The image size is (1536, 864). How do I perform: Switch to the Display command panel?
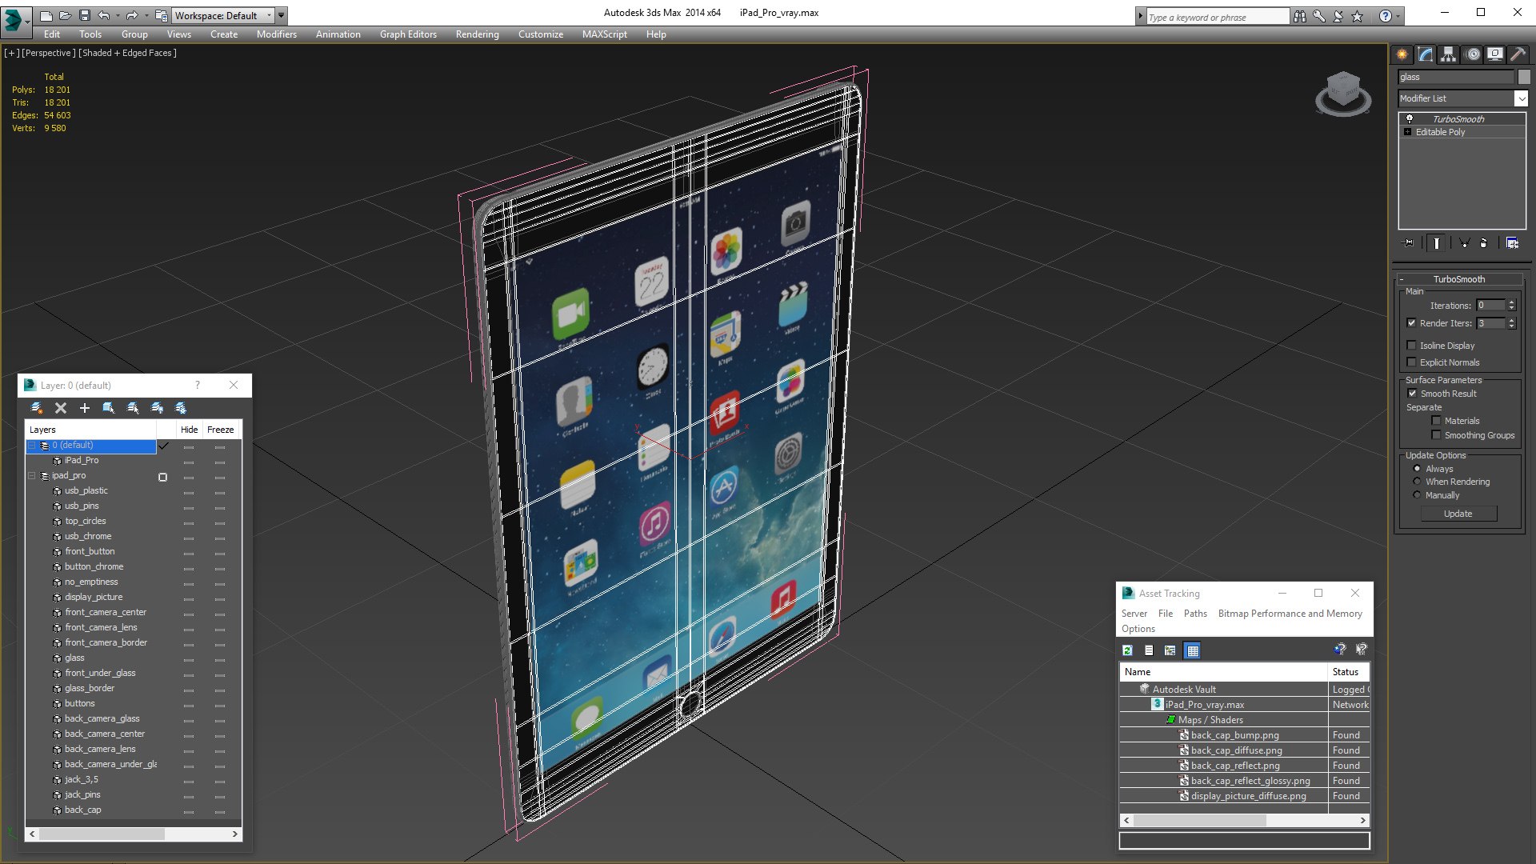[x=1495, y=54]
